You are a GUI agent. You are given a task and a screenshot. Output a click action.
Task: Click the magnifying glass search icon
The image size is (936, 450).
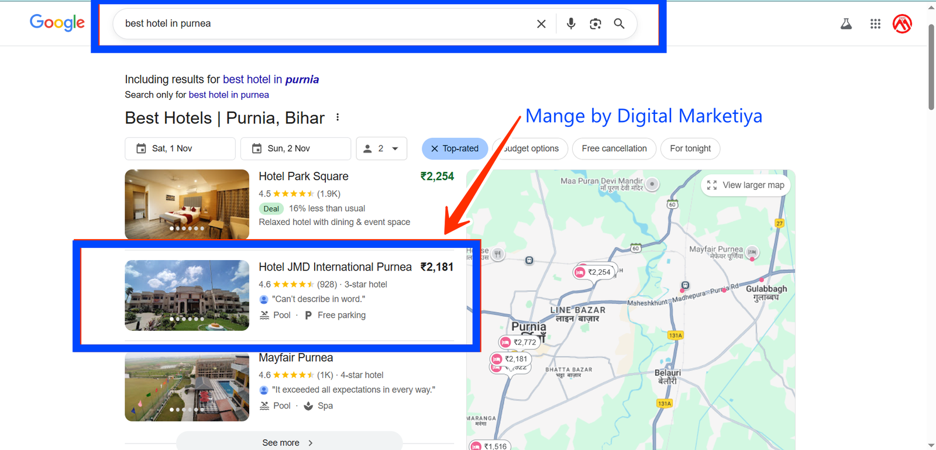(x=619, y=23)
